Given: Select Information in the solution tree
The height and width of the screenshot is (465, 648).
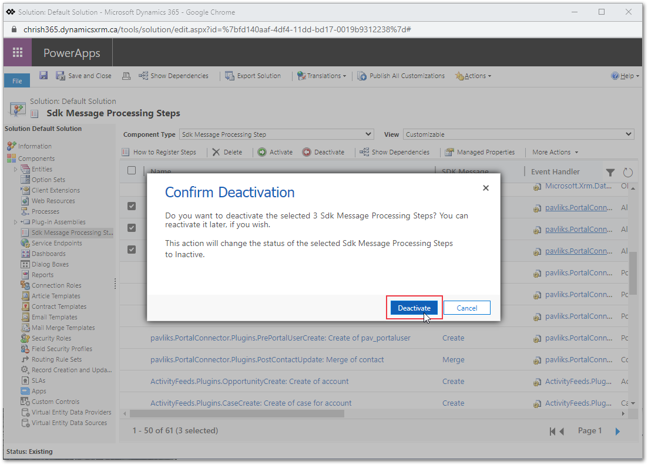Looking at the screenshot, I should coord(35,146).
